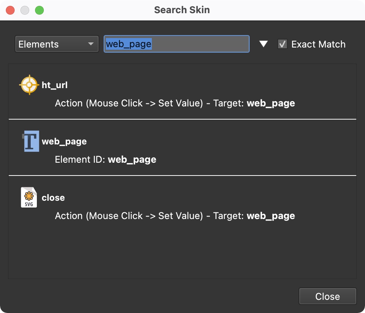Open the close element's Set Value action line
The height and width of the screenshot is (313, 365).
coord(174,216)
